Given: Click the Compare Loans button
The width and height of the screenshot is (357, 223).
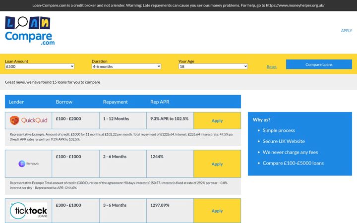Looking at the screenshot, I should click(x=319, y=64).
